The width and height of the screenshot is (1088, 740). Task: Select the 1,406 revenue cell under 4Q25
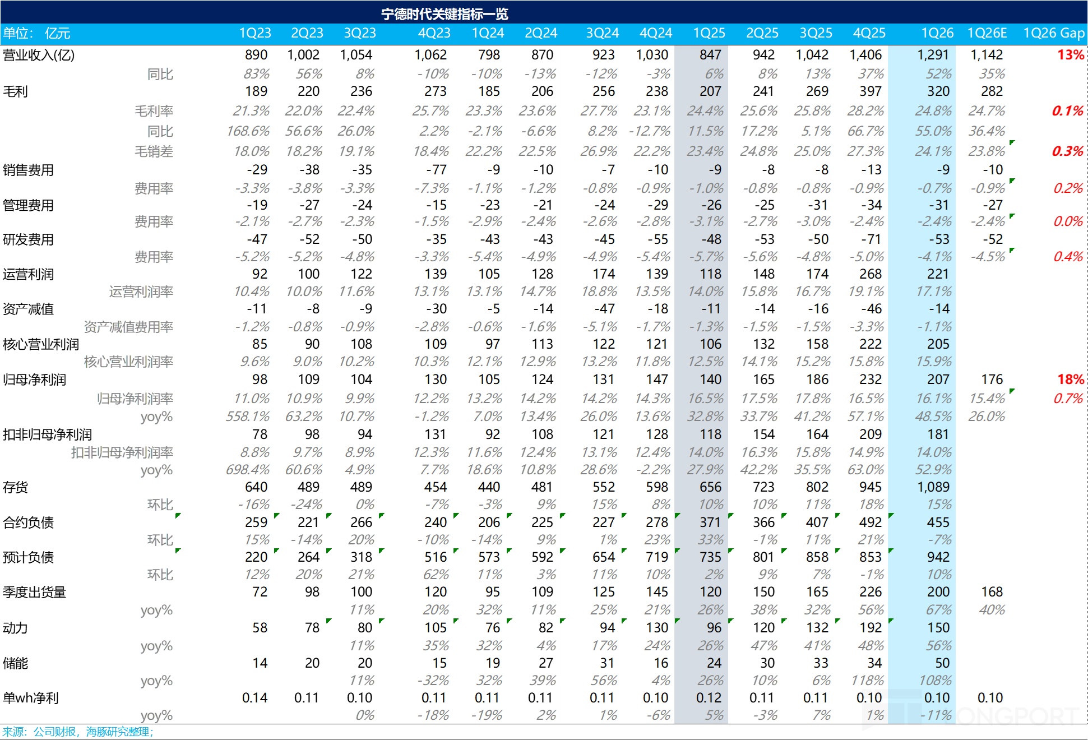pos(865,55)
